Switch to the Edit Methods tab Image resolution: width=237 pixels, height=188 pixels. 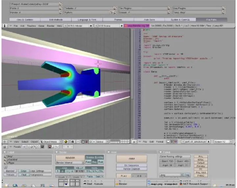pos(56,20)
